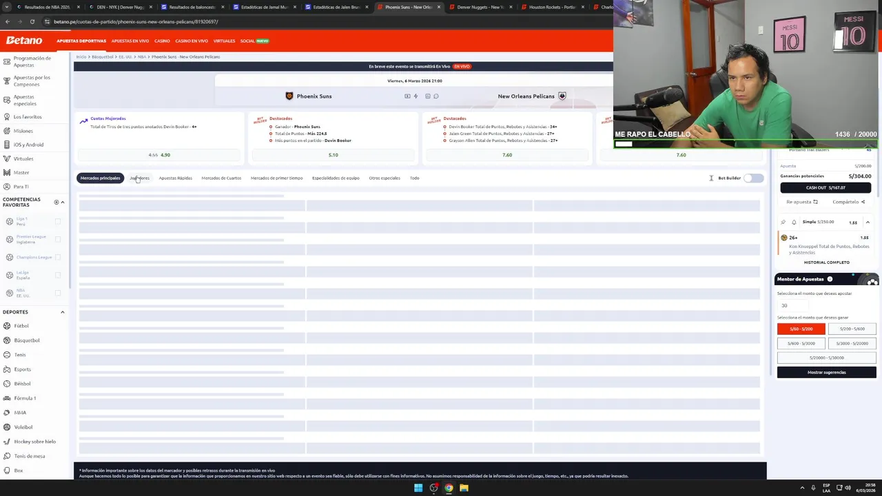Select the S/60 - S/200 amount option
This screenshot has width=882, height=496.
click(x=801, y=329)
